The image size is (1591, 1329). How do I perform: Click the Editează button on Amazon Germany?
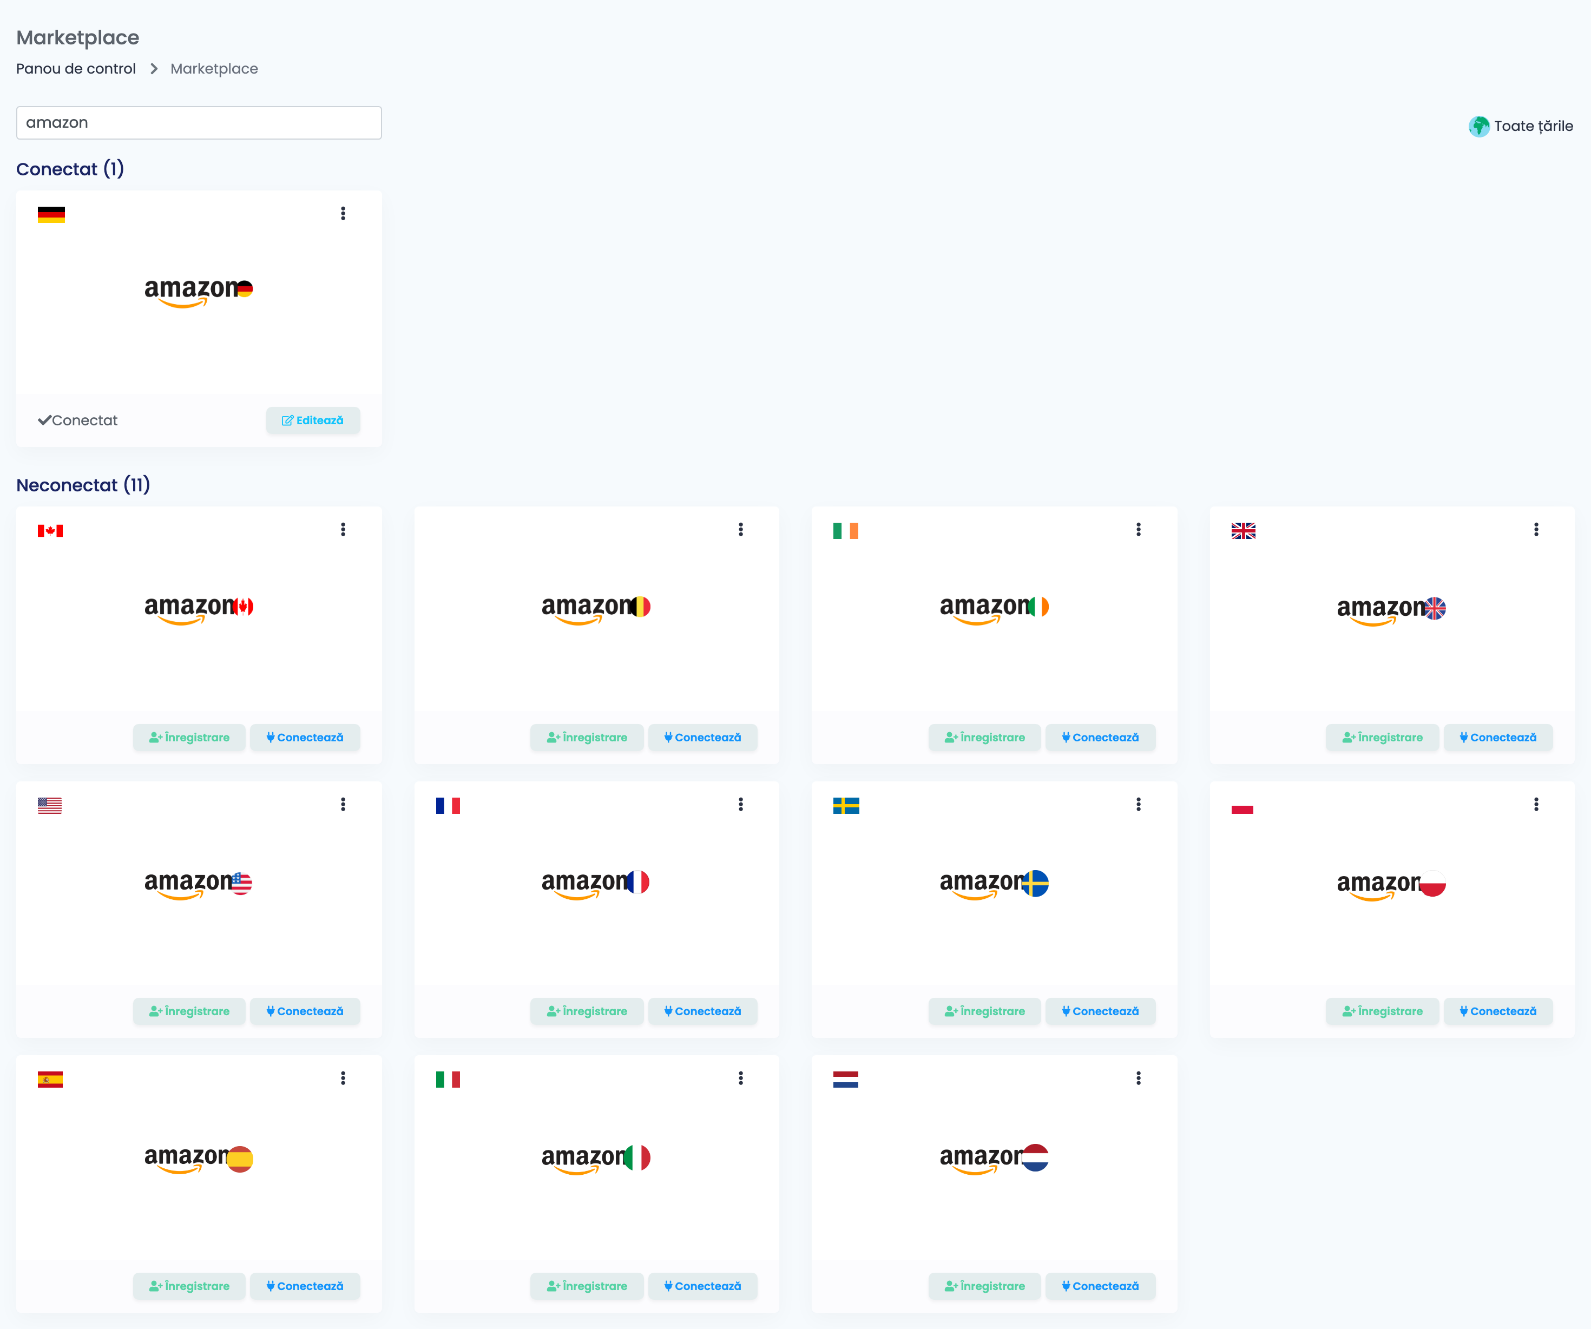(313, 420)
